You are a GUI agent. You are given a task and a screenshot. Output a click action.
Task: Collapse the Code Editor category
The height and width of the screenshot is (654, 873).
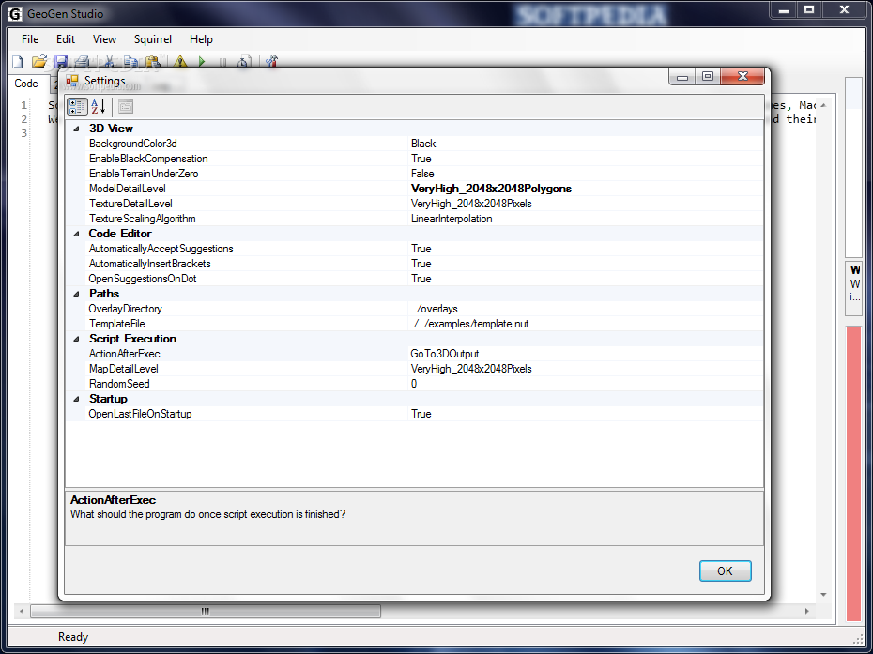tap(76, 234)
